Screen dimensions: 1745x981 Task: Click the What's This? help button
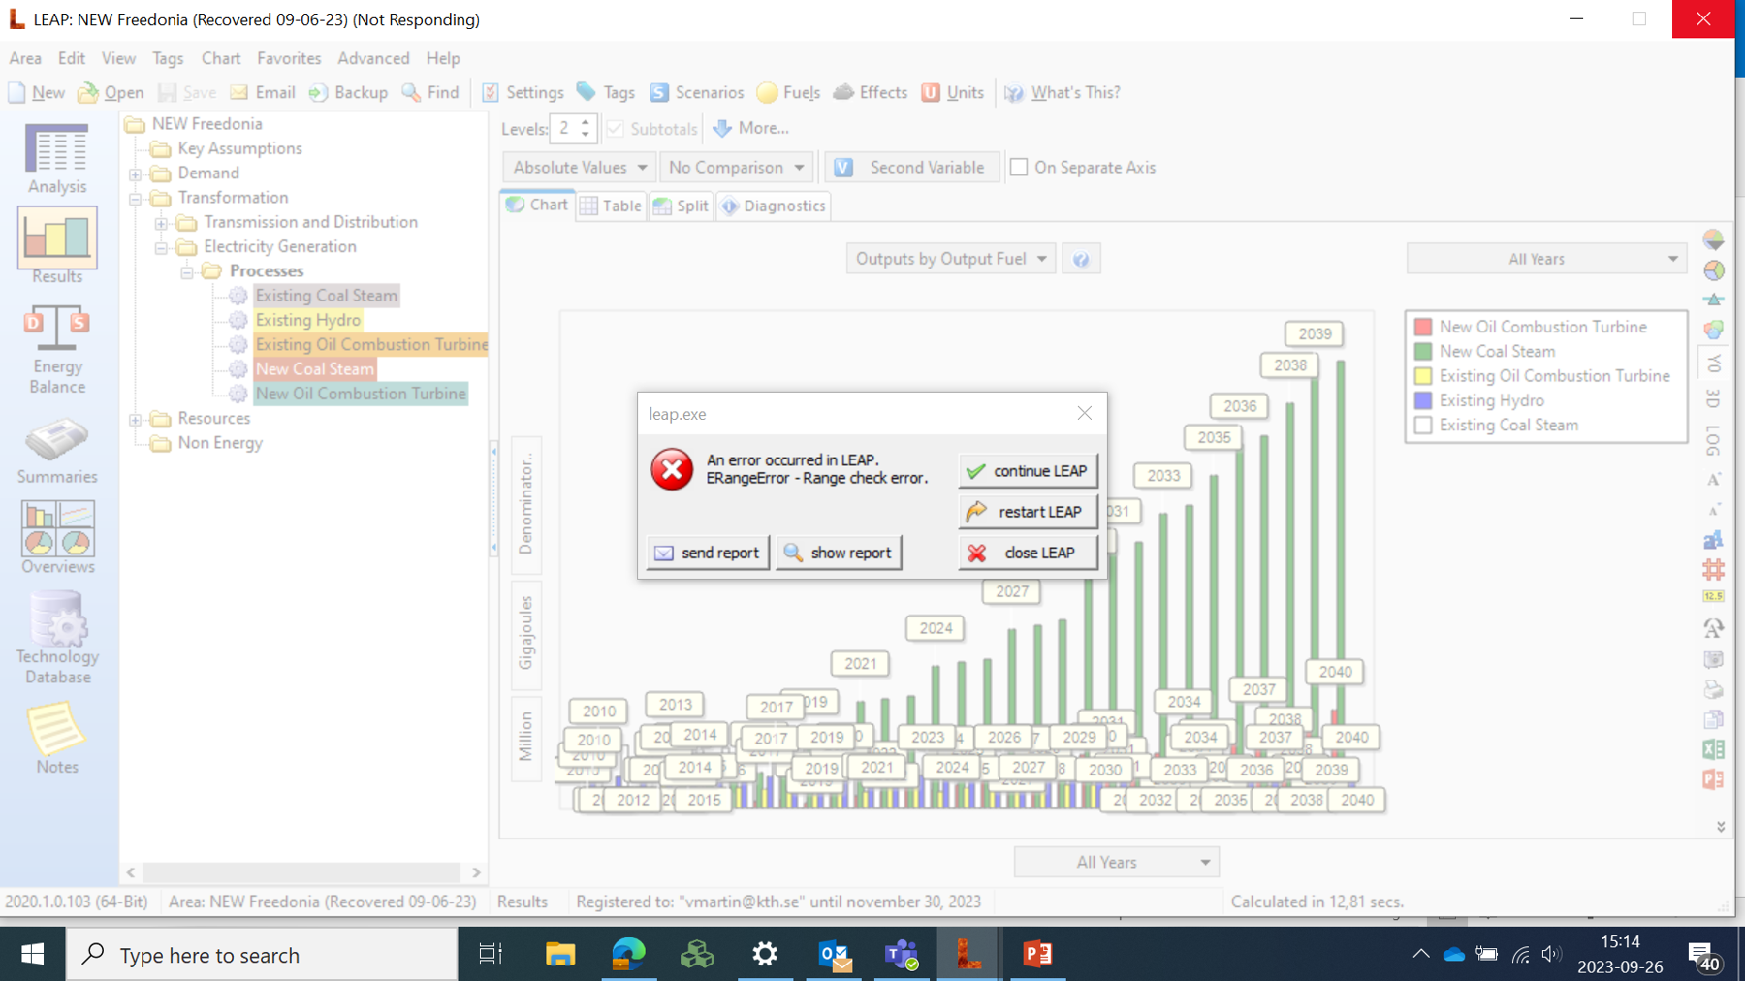[x=1063, y=92]
